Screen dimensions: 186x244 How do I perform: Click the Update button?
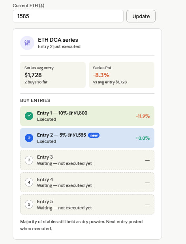[141, 16]
